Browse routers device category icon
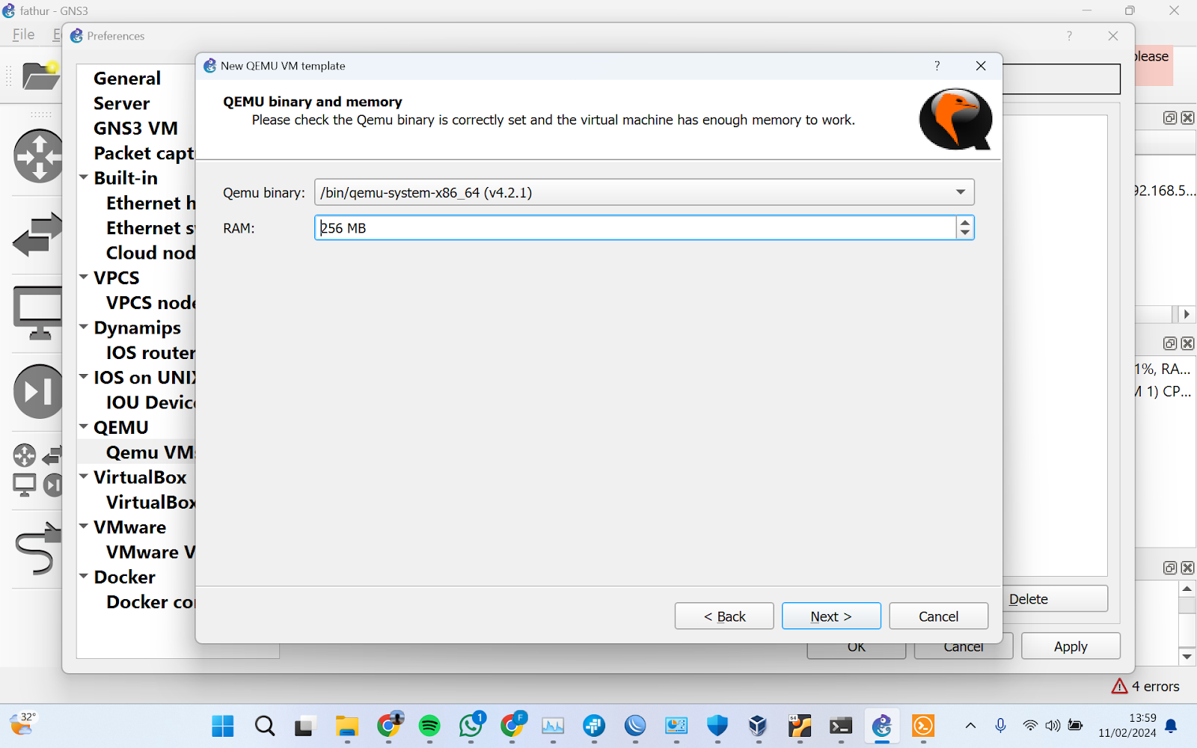 point(38,156)
